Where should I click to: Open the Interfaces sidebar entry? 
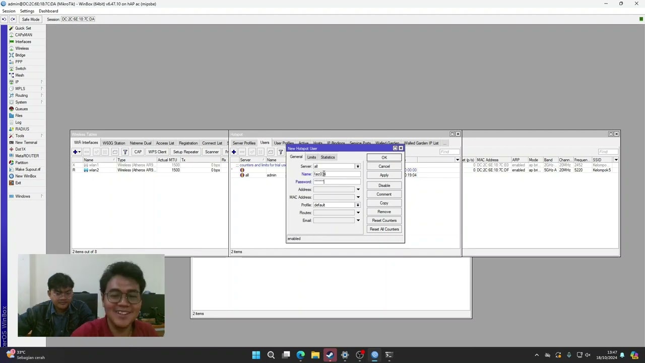(23, 42)
